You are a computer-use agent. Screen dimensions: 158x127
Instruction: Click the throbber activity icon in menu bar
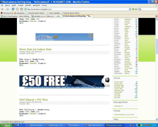pyautogui.click(x=156, y=5)
